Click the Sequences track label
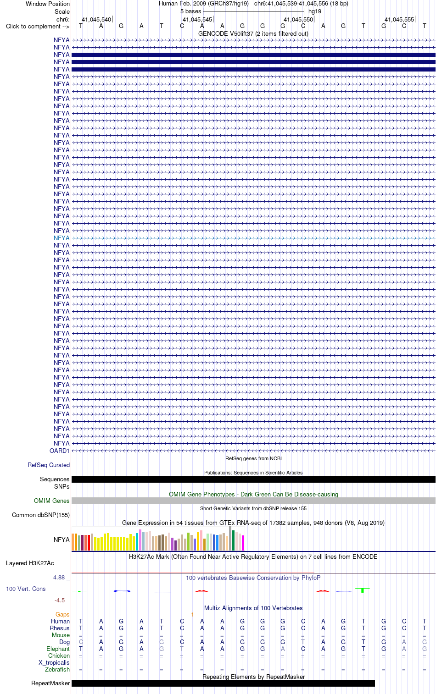 (55, 479)
